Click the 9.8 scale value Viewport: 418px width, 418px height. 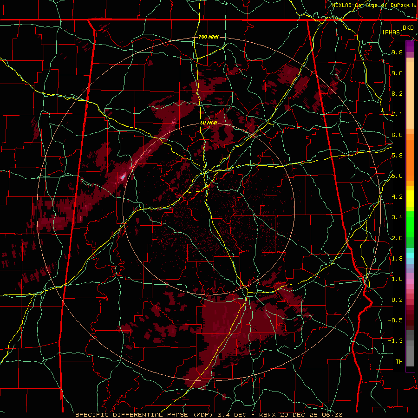tap(397, 52)
